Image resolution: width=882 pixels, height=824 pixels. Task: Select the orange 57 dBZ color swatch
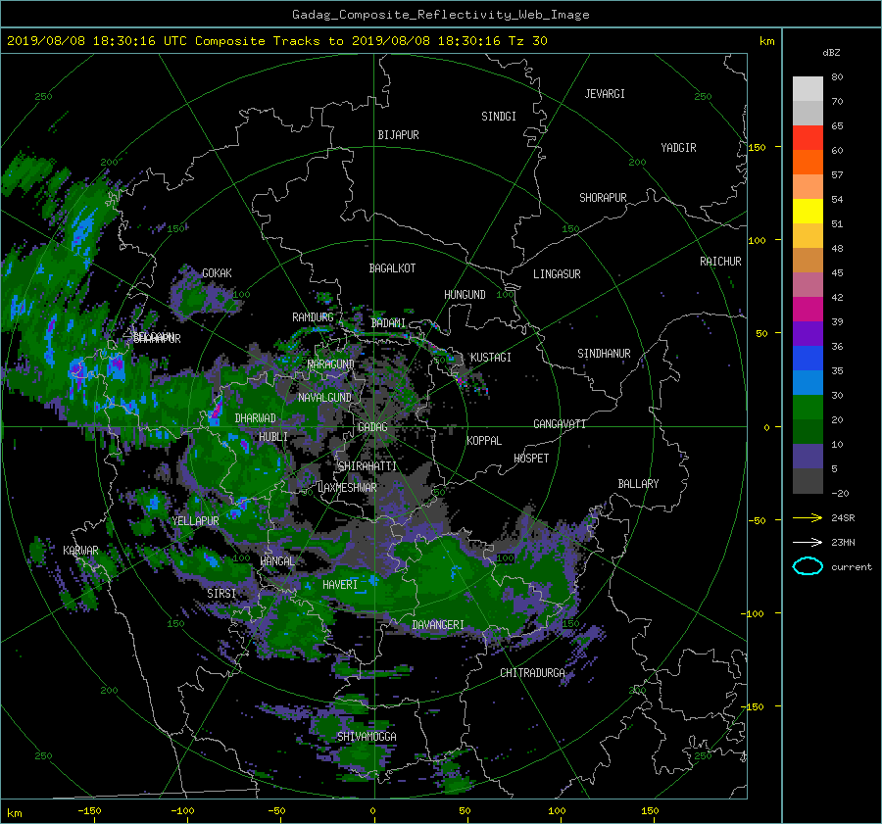[808, 163]
